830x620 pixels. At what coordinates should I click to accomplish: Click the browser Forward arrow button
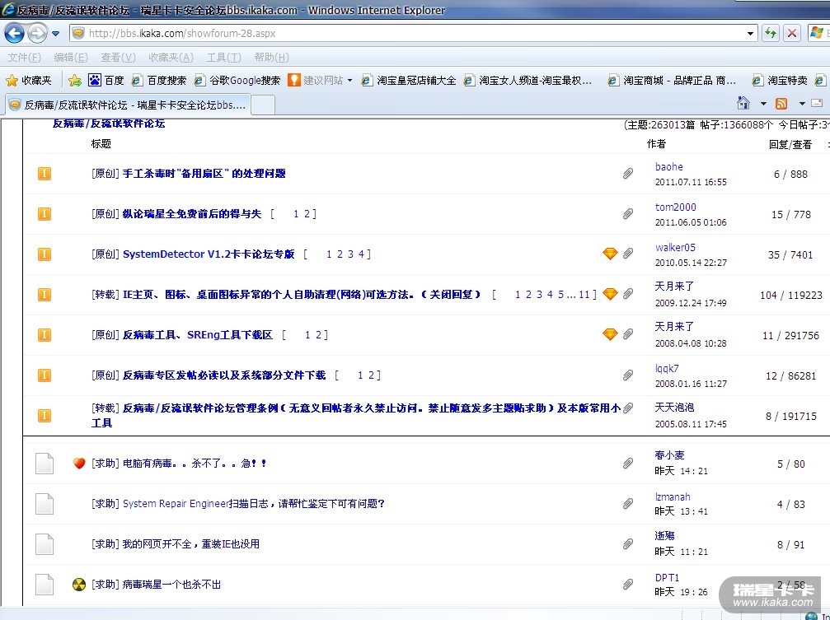37,33
